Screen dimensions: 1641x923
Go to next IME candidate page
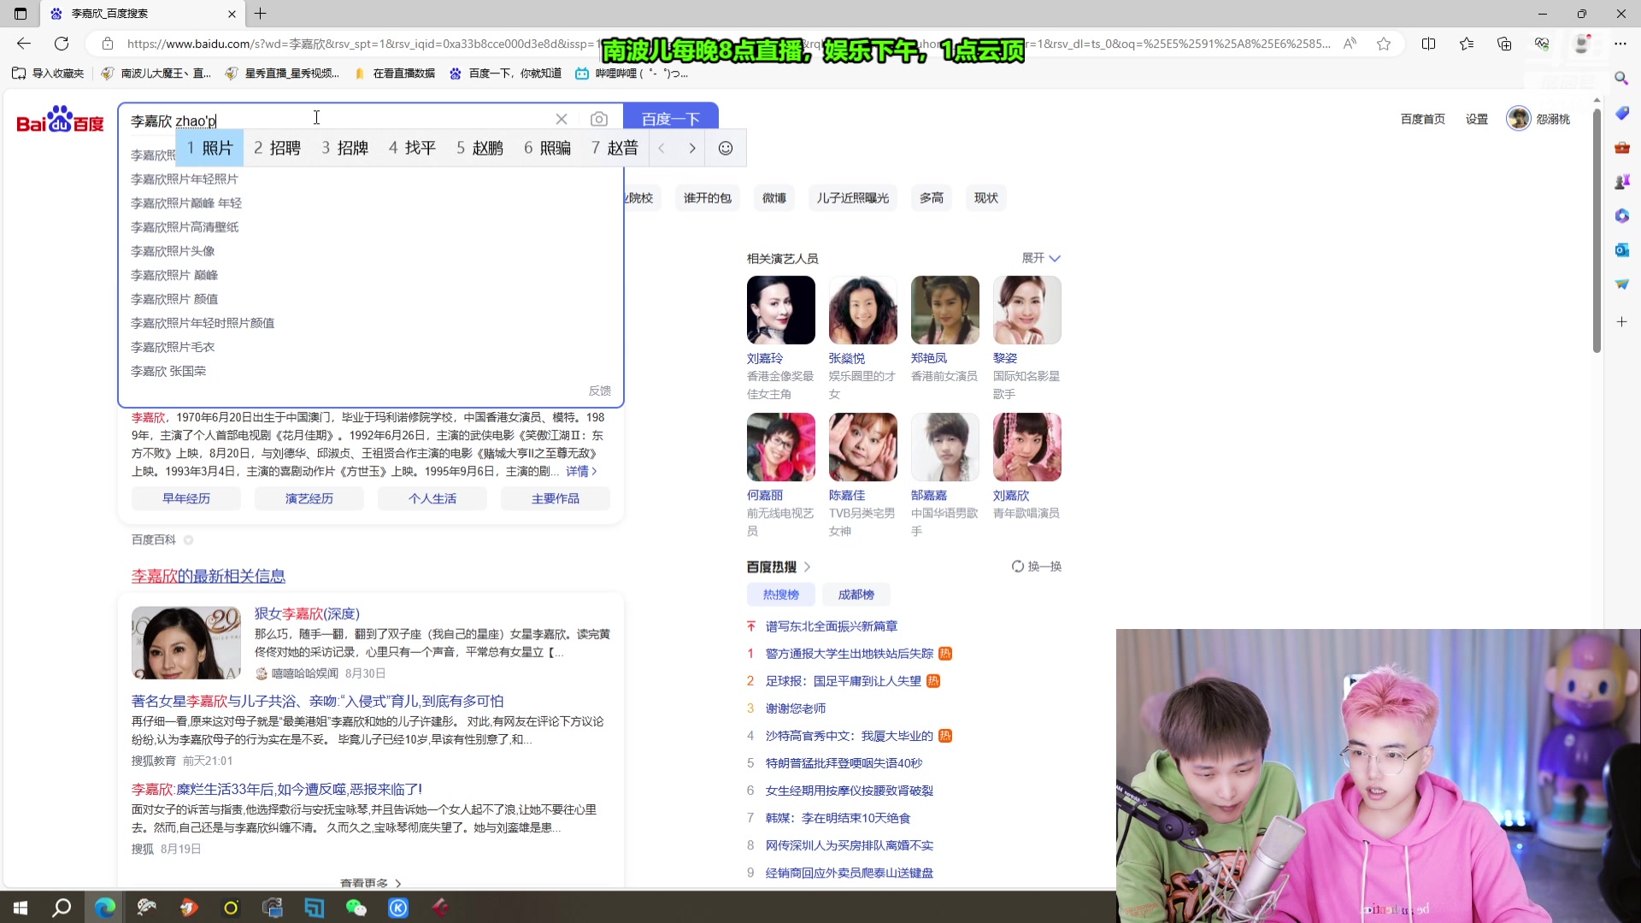click(x=692, y=148)
